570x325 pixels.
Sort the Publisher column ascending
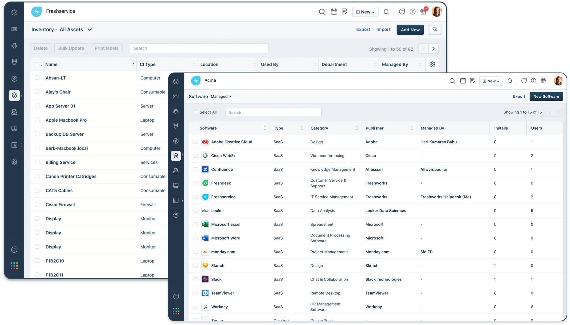pyautogui.click(x=412, y=127)
